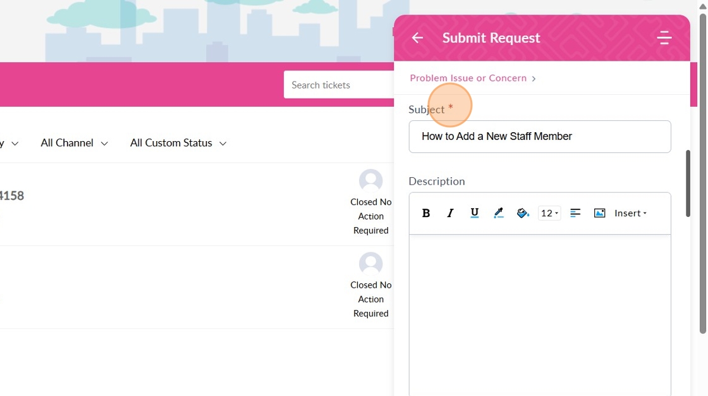
Task: Click the chevron after Problem Issue or Concern
Action: 534,78
